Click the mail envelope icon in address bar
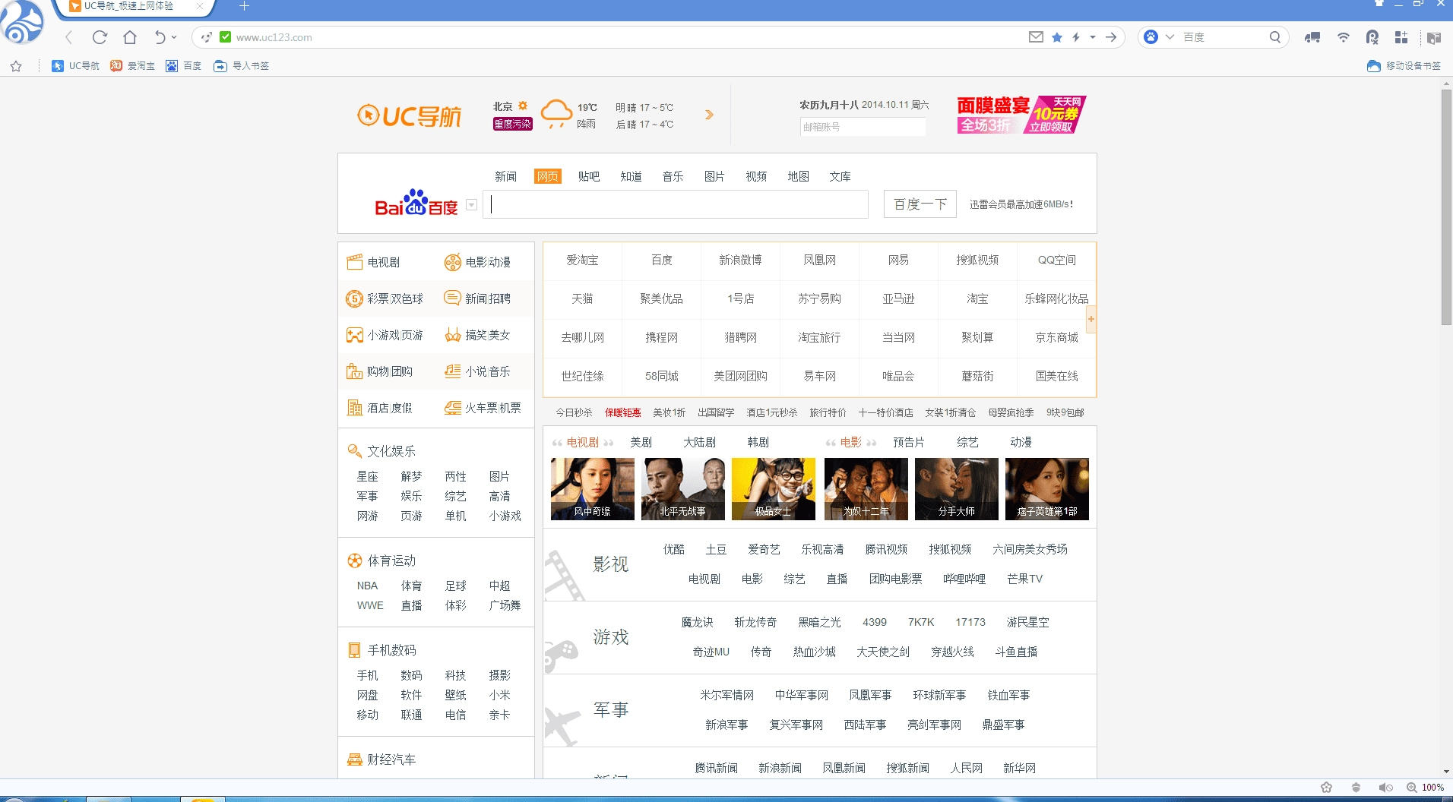Viewport: 1453px width, 802px height. 1036,36
